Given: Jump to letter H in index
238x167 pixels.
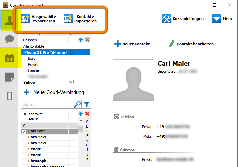Looking at the screenshot, I should (87, 145).
